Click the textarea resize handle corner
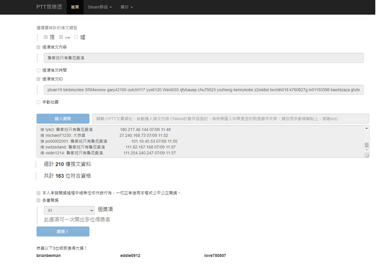The width and height of the screenshot is (380, 266). [x=367, y=156]
